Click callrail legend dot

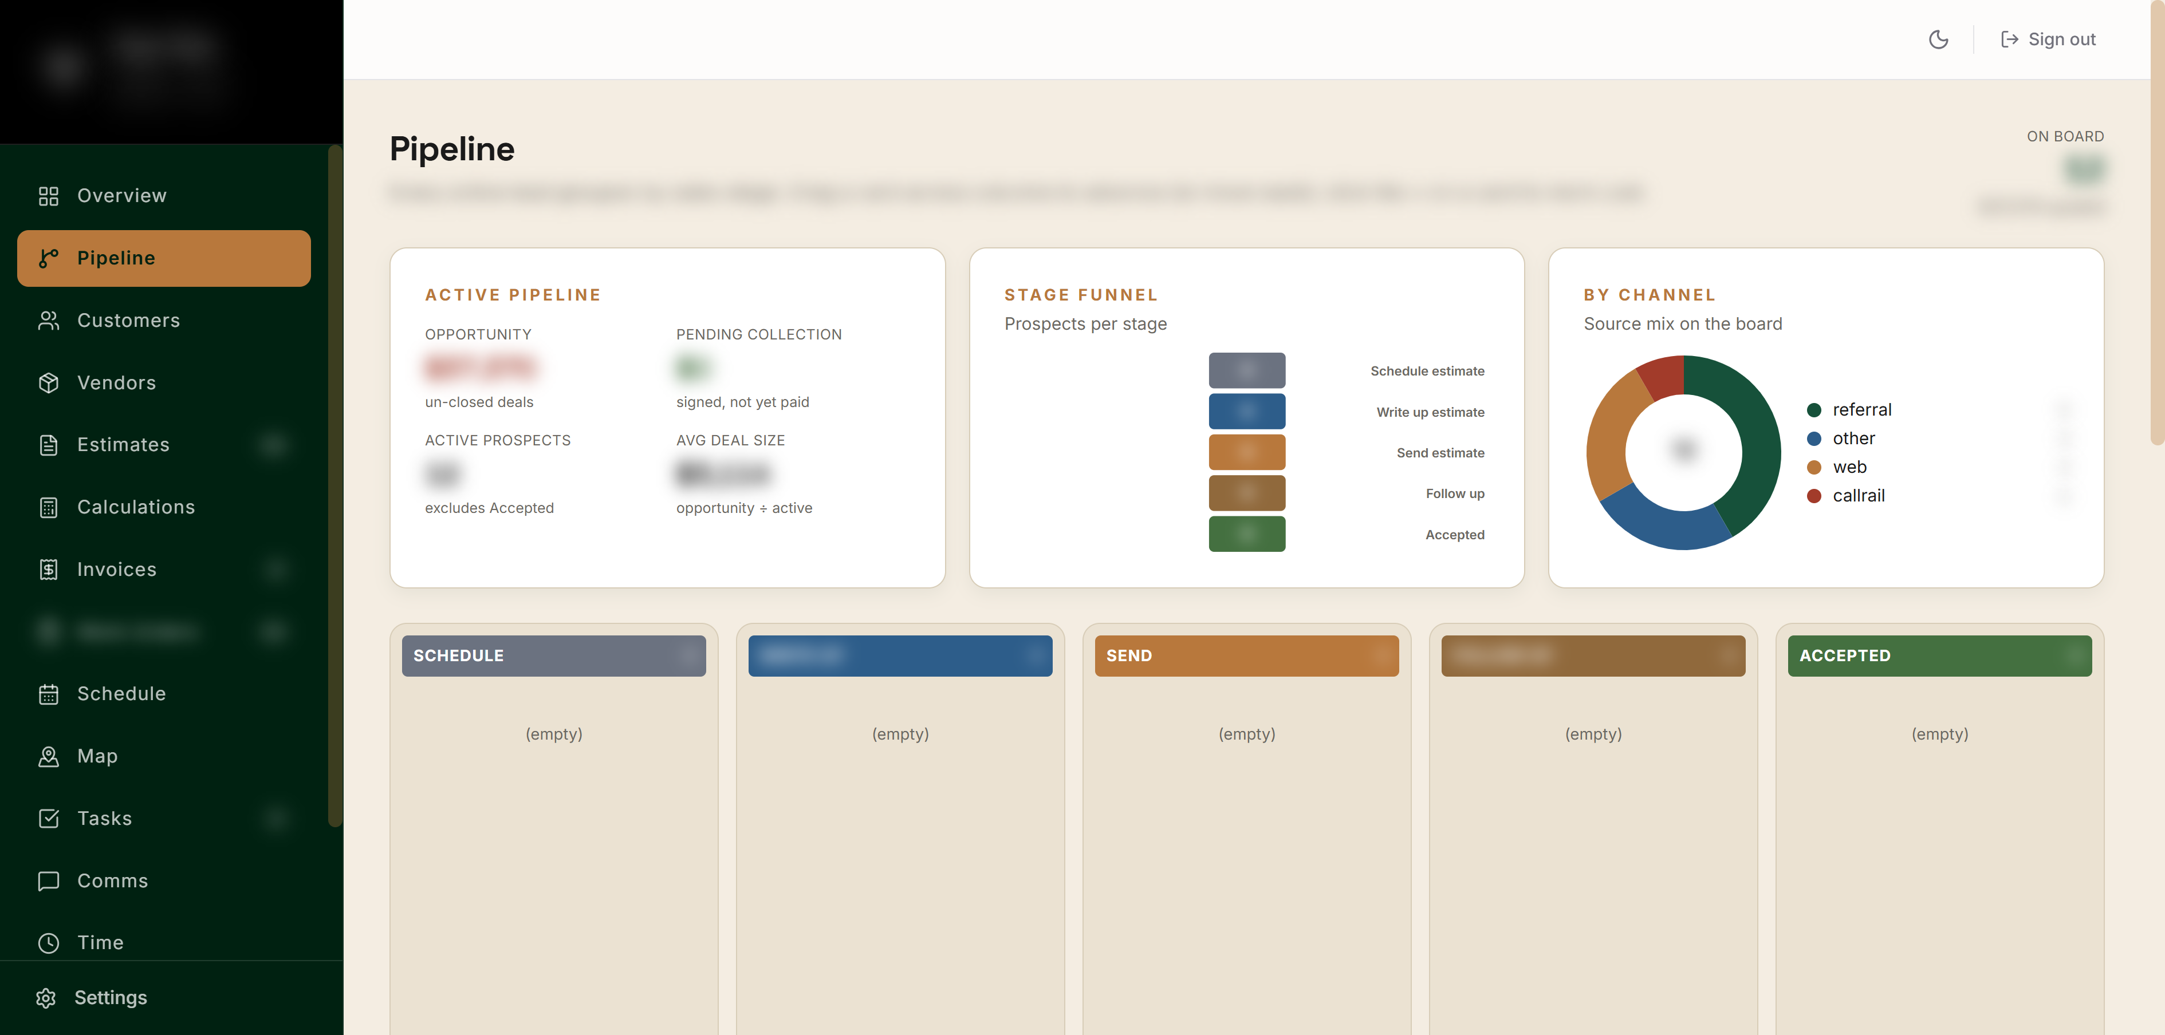click(1814, 496)
